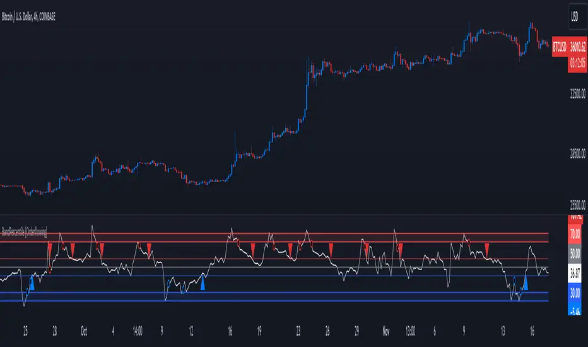Image resolution: width=588 pixels, height=347 pixels.
Task: Click the 19 date label on time axis
Action: click(259, 331)
